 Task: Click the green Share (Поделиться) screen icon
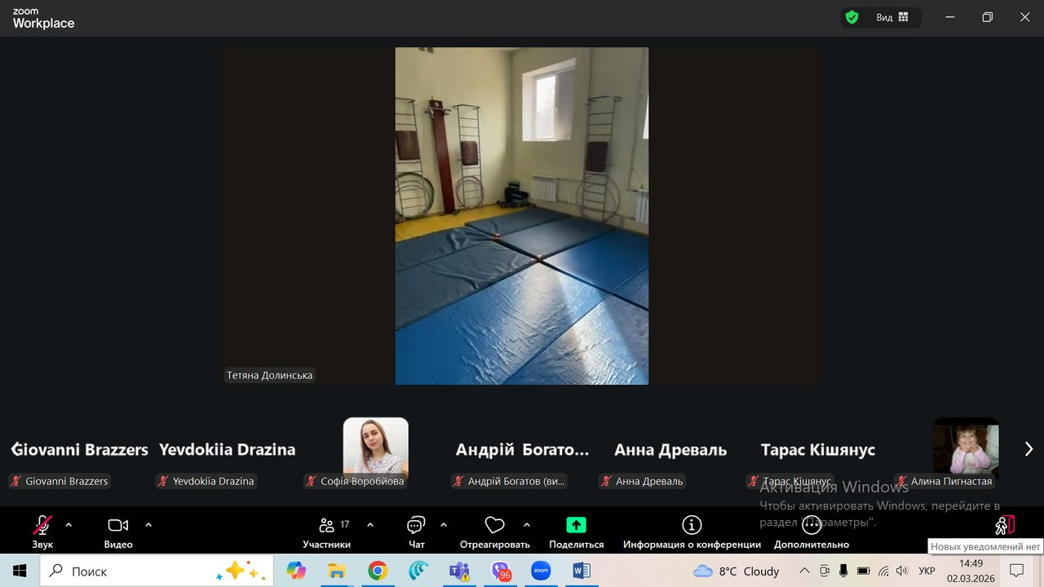click(x=576, y=526)
